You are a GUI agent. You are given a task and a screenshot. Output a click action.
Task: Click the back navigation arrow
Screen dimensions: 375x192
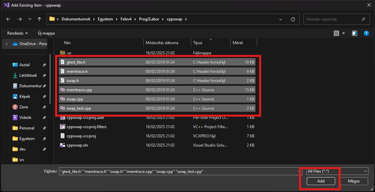(9, 19)
